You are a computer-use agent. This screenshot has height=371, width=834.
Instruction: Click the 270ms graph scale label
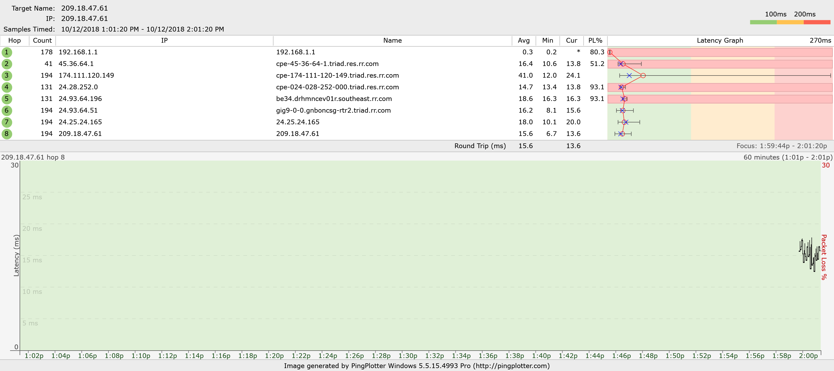pyautogui.click(x=820, y=41)
